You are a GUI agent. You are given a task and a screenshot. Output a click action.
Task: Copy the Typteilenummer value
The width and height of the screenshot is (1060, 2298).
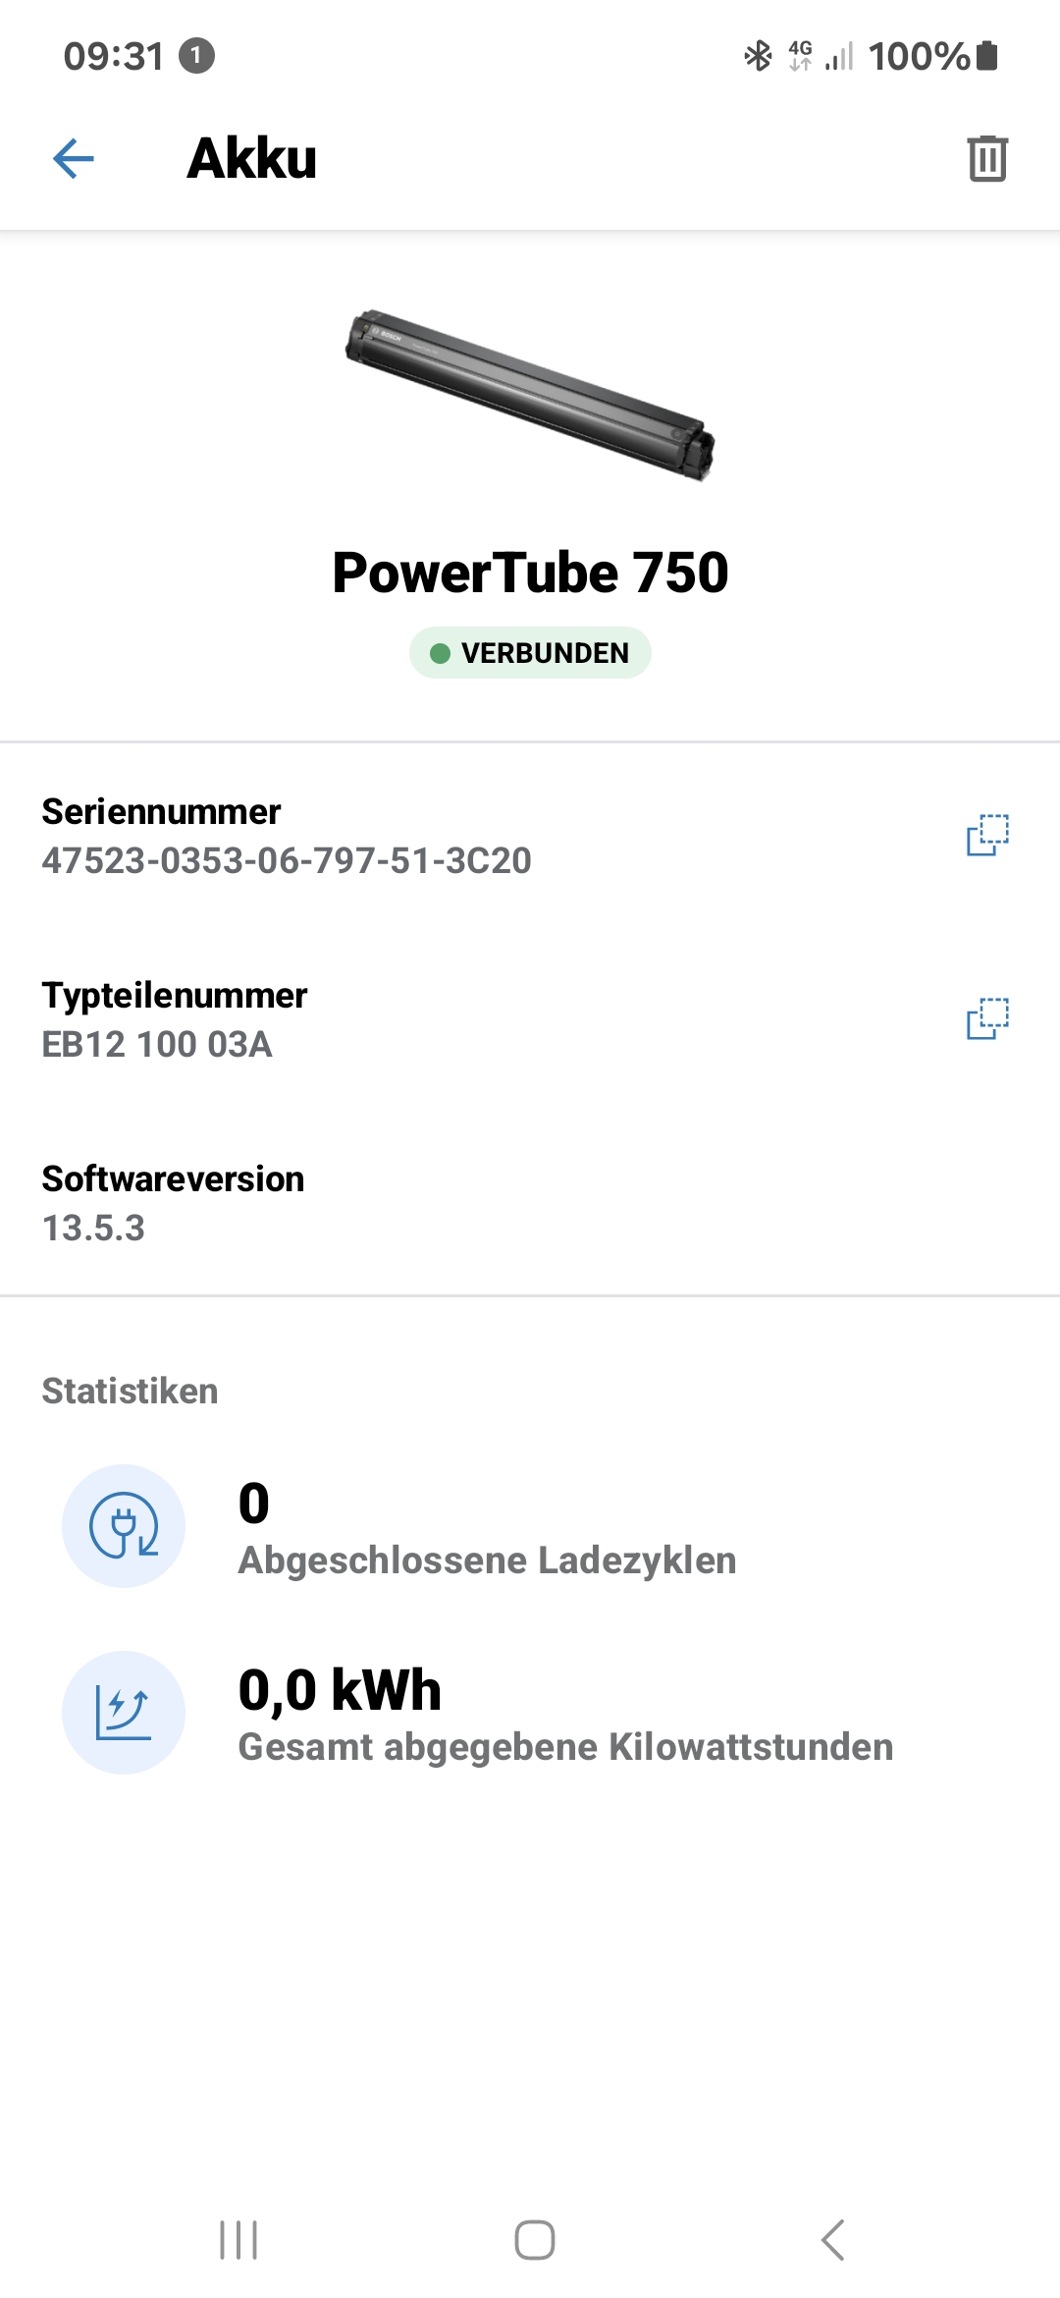pos(987,1018)
